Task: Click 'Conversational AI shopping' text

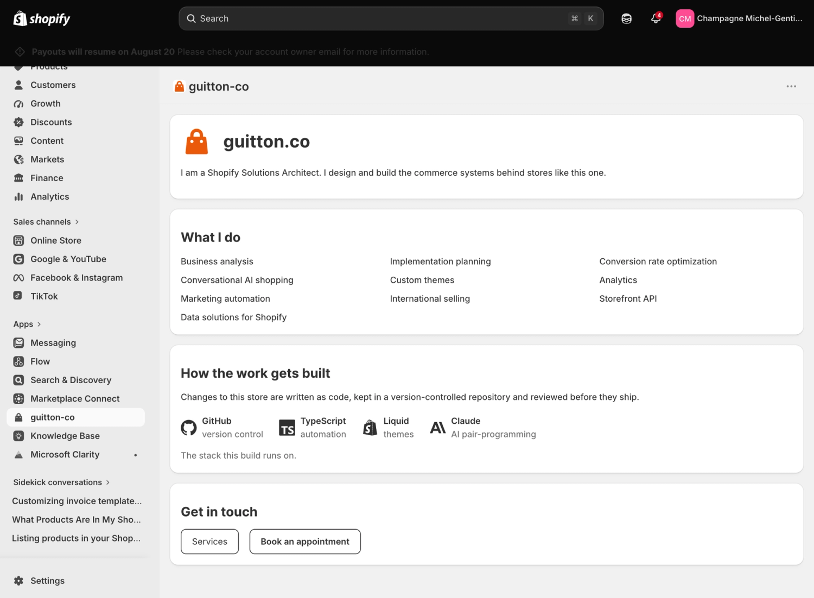Action: (x=237, y=280)
